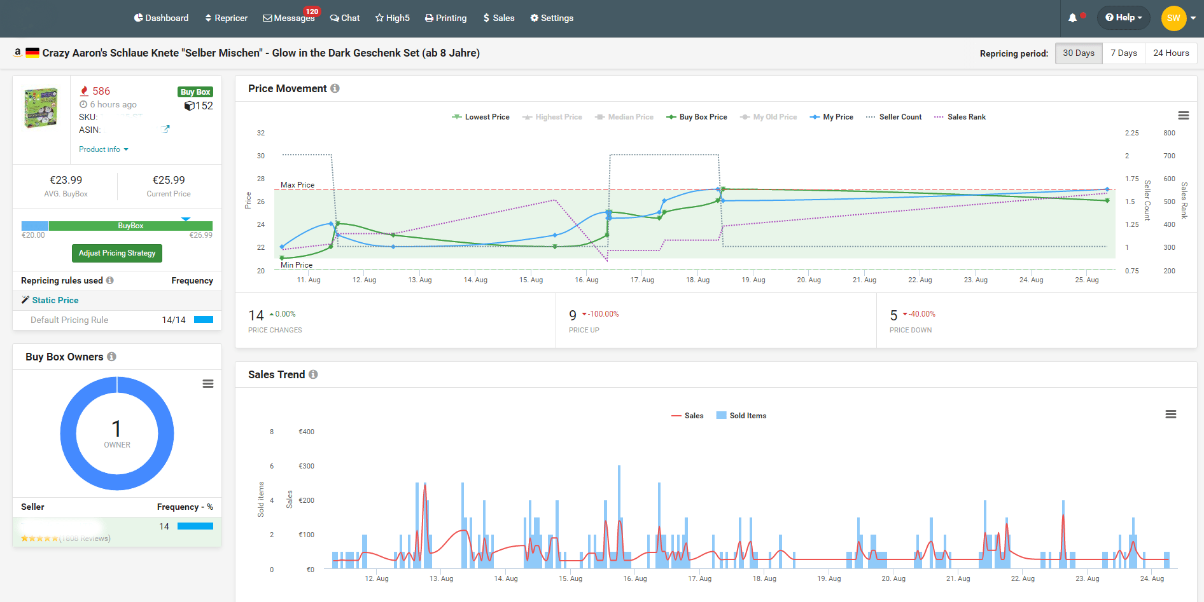Select the 30 Days repricing period

pos(1079,53)
